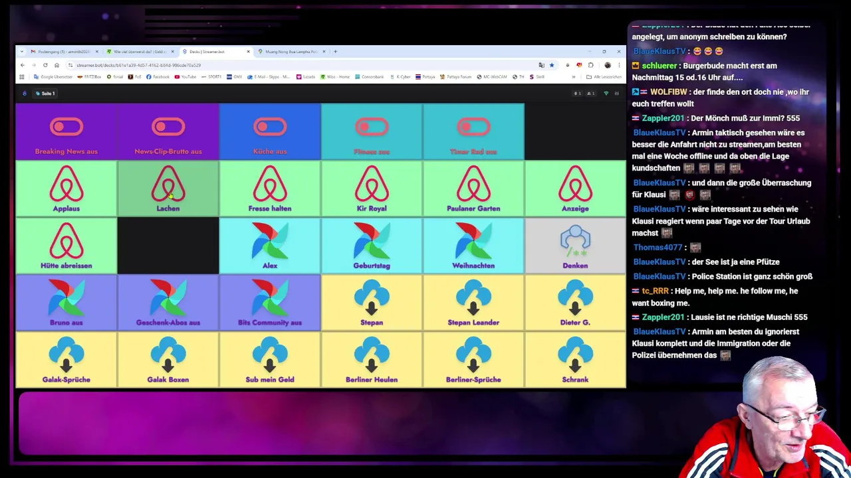
Task: Switch to the Wie viel überweist du tab
Action: pyautogui.click(x=140, y=52)
